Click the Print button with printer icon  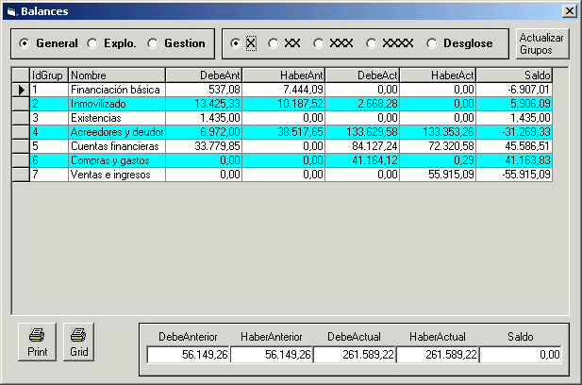[x=36, y=342]
